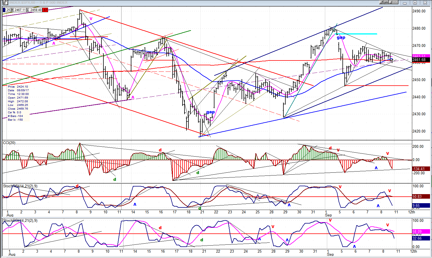Click the blue gap annotation near September 1
Screen dimensions: 432x258
click(x=341, y=37)
